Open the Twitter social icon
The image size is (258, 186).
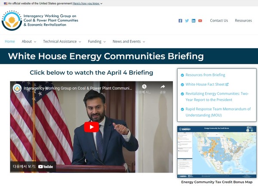tap(187, 21)
